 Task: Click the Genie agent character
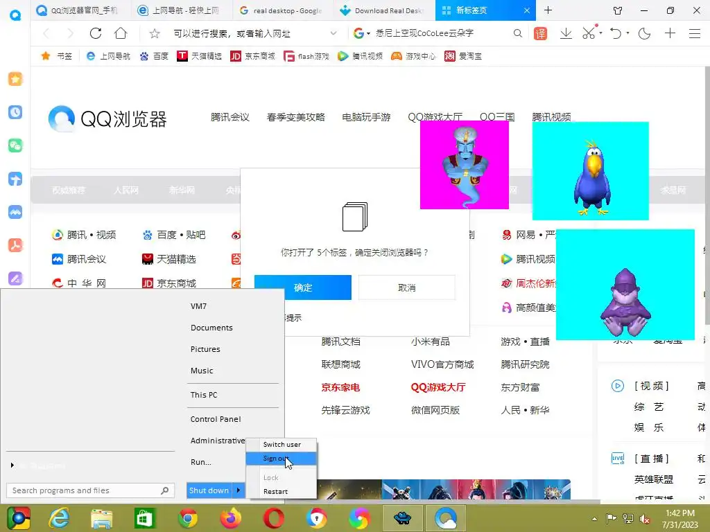[x=464, y=165]
